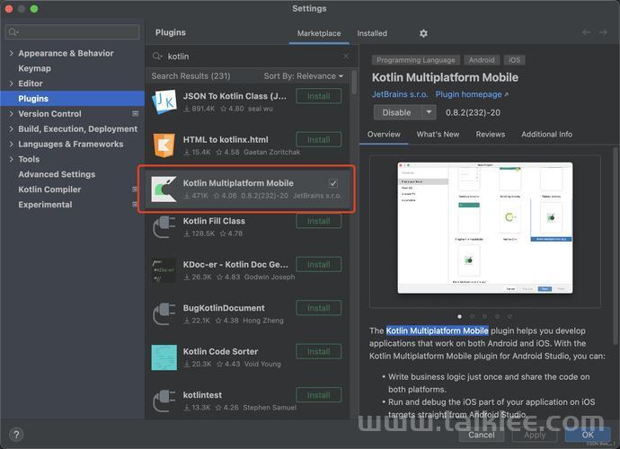Viewport: 620px width, 449px height.
Task: Select Kotlin Compiler in the sidebar
Action: tap(49, 189)
